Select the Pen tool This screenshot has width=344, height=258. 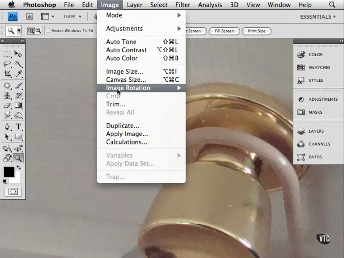click(x=7, y=126)
